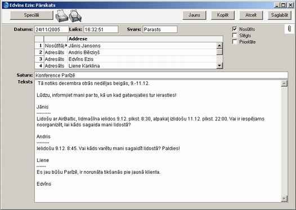Click the signature 'Liene' in text
The width and height of the screenshot is (296, 210).
43,160
